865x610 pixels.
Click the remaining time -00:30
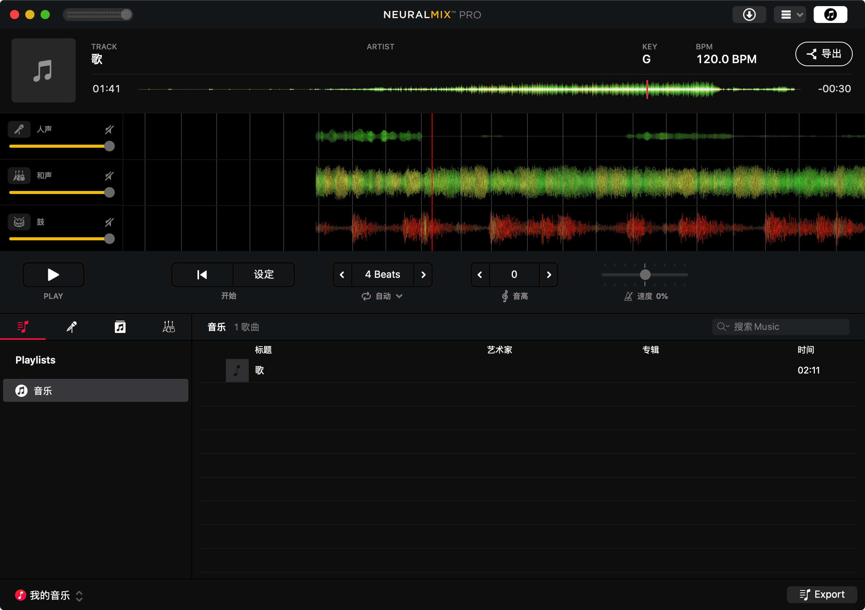834,89
